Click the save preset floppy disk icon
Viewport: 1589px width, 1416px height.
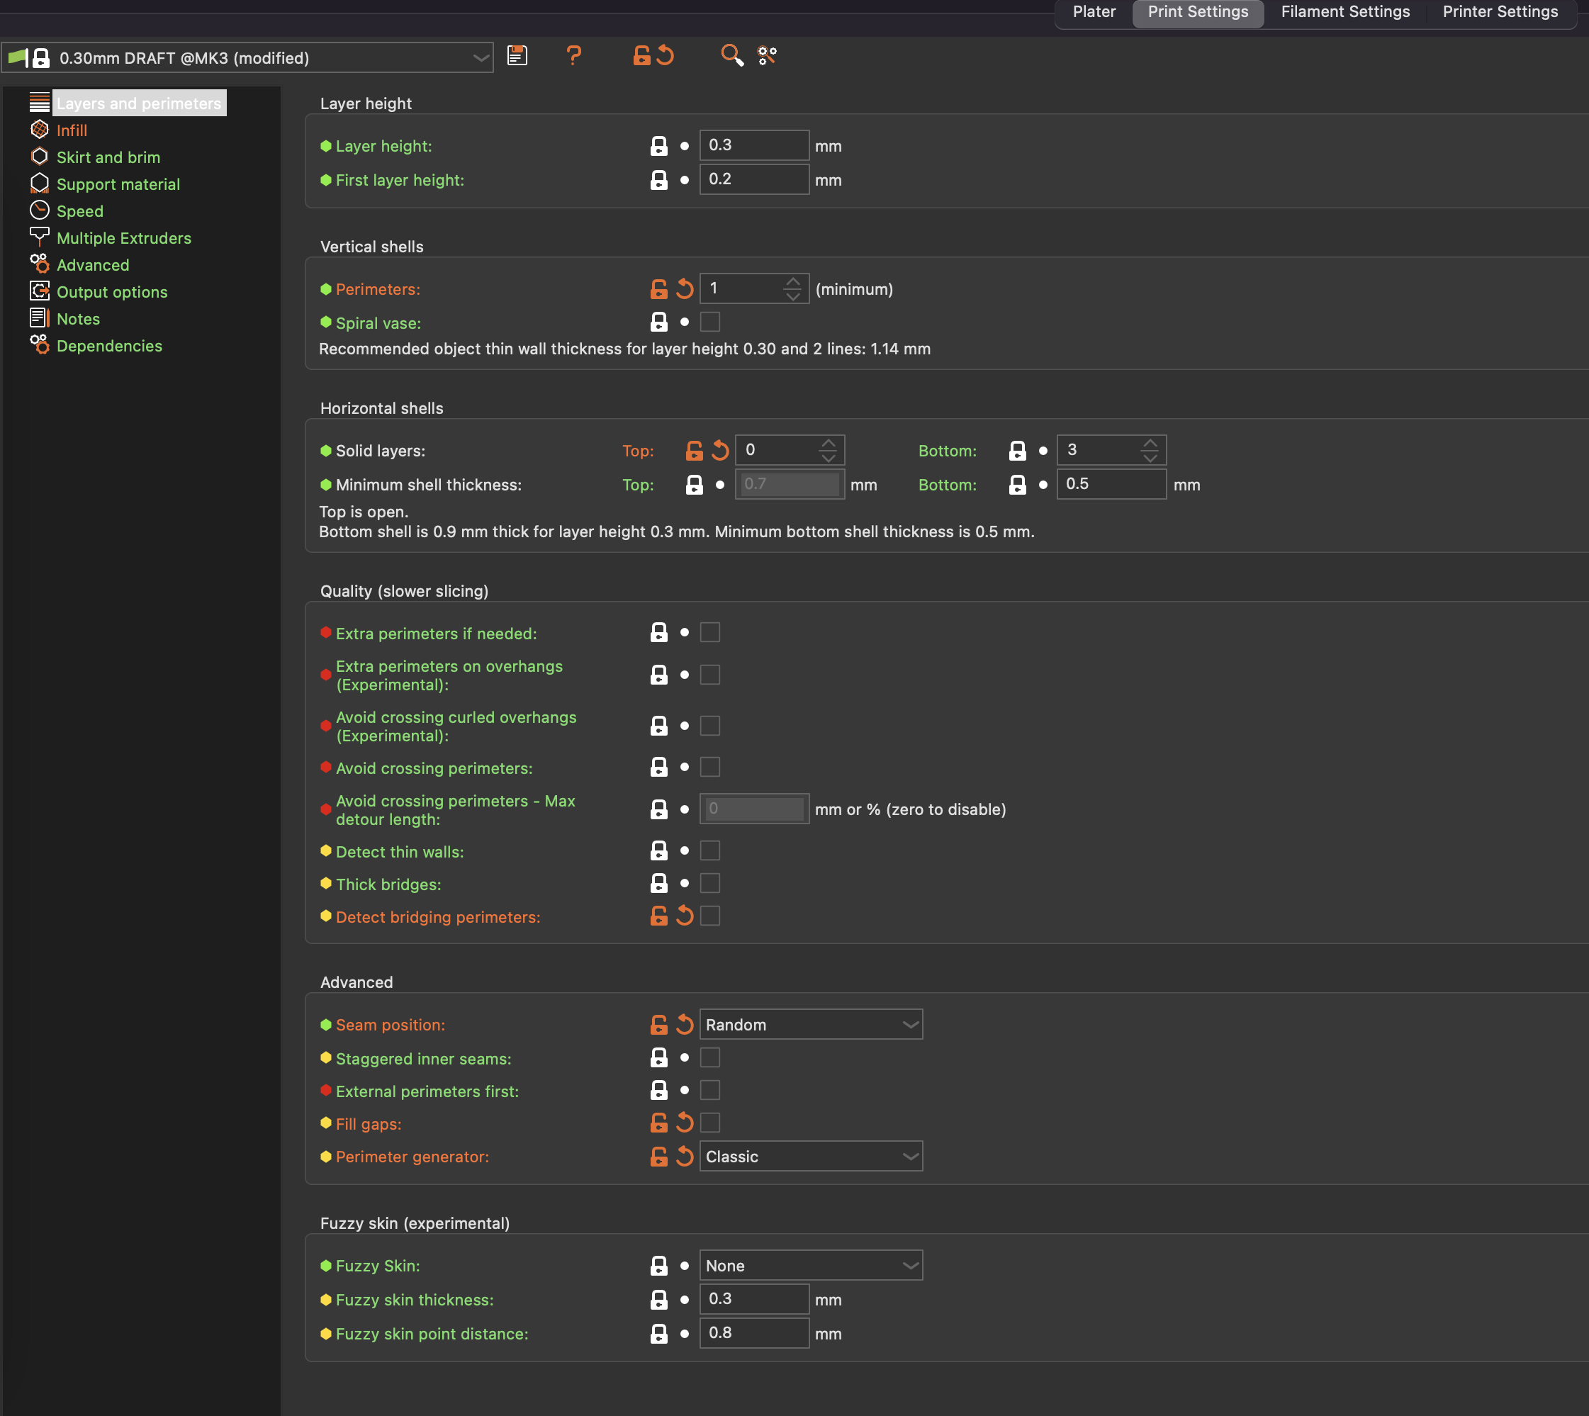coord(517,55)
